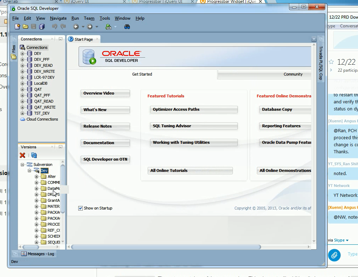Open the Navigate menu
This screenshot has width=358, height=277.
point(58,18)
